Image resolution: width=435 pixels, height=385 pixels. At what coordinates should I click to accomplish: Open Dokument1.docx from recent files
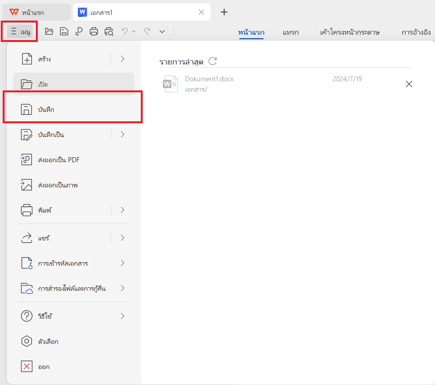(209, 79)
